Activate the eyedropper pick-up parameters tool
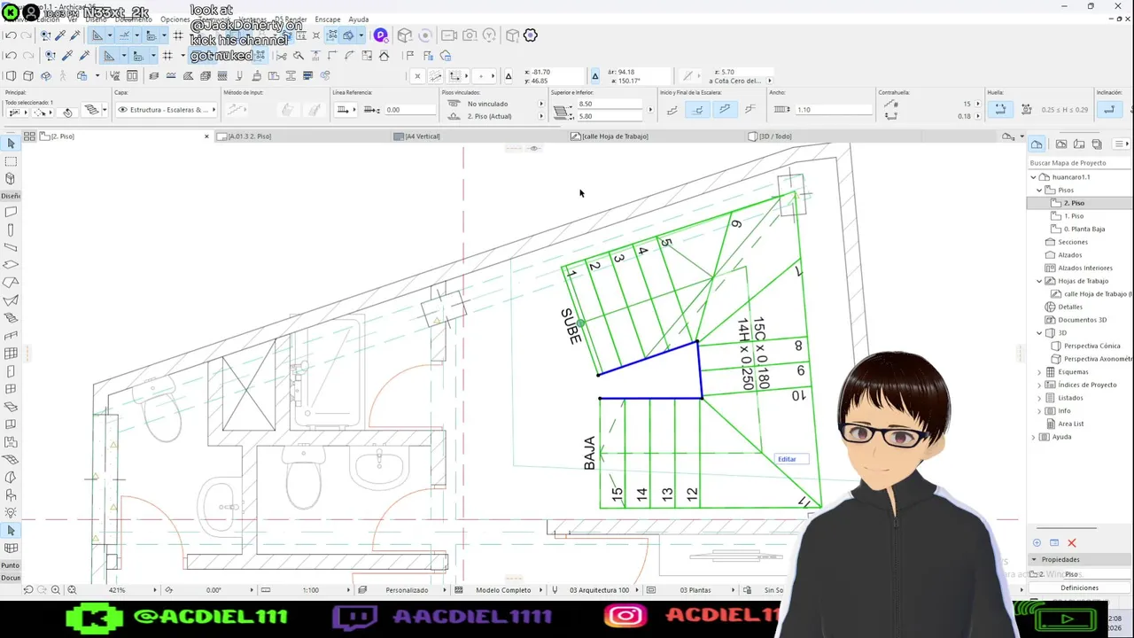The height and width of the screenshot is (638, 1134). [58, 35]
